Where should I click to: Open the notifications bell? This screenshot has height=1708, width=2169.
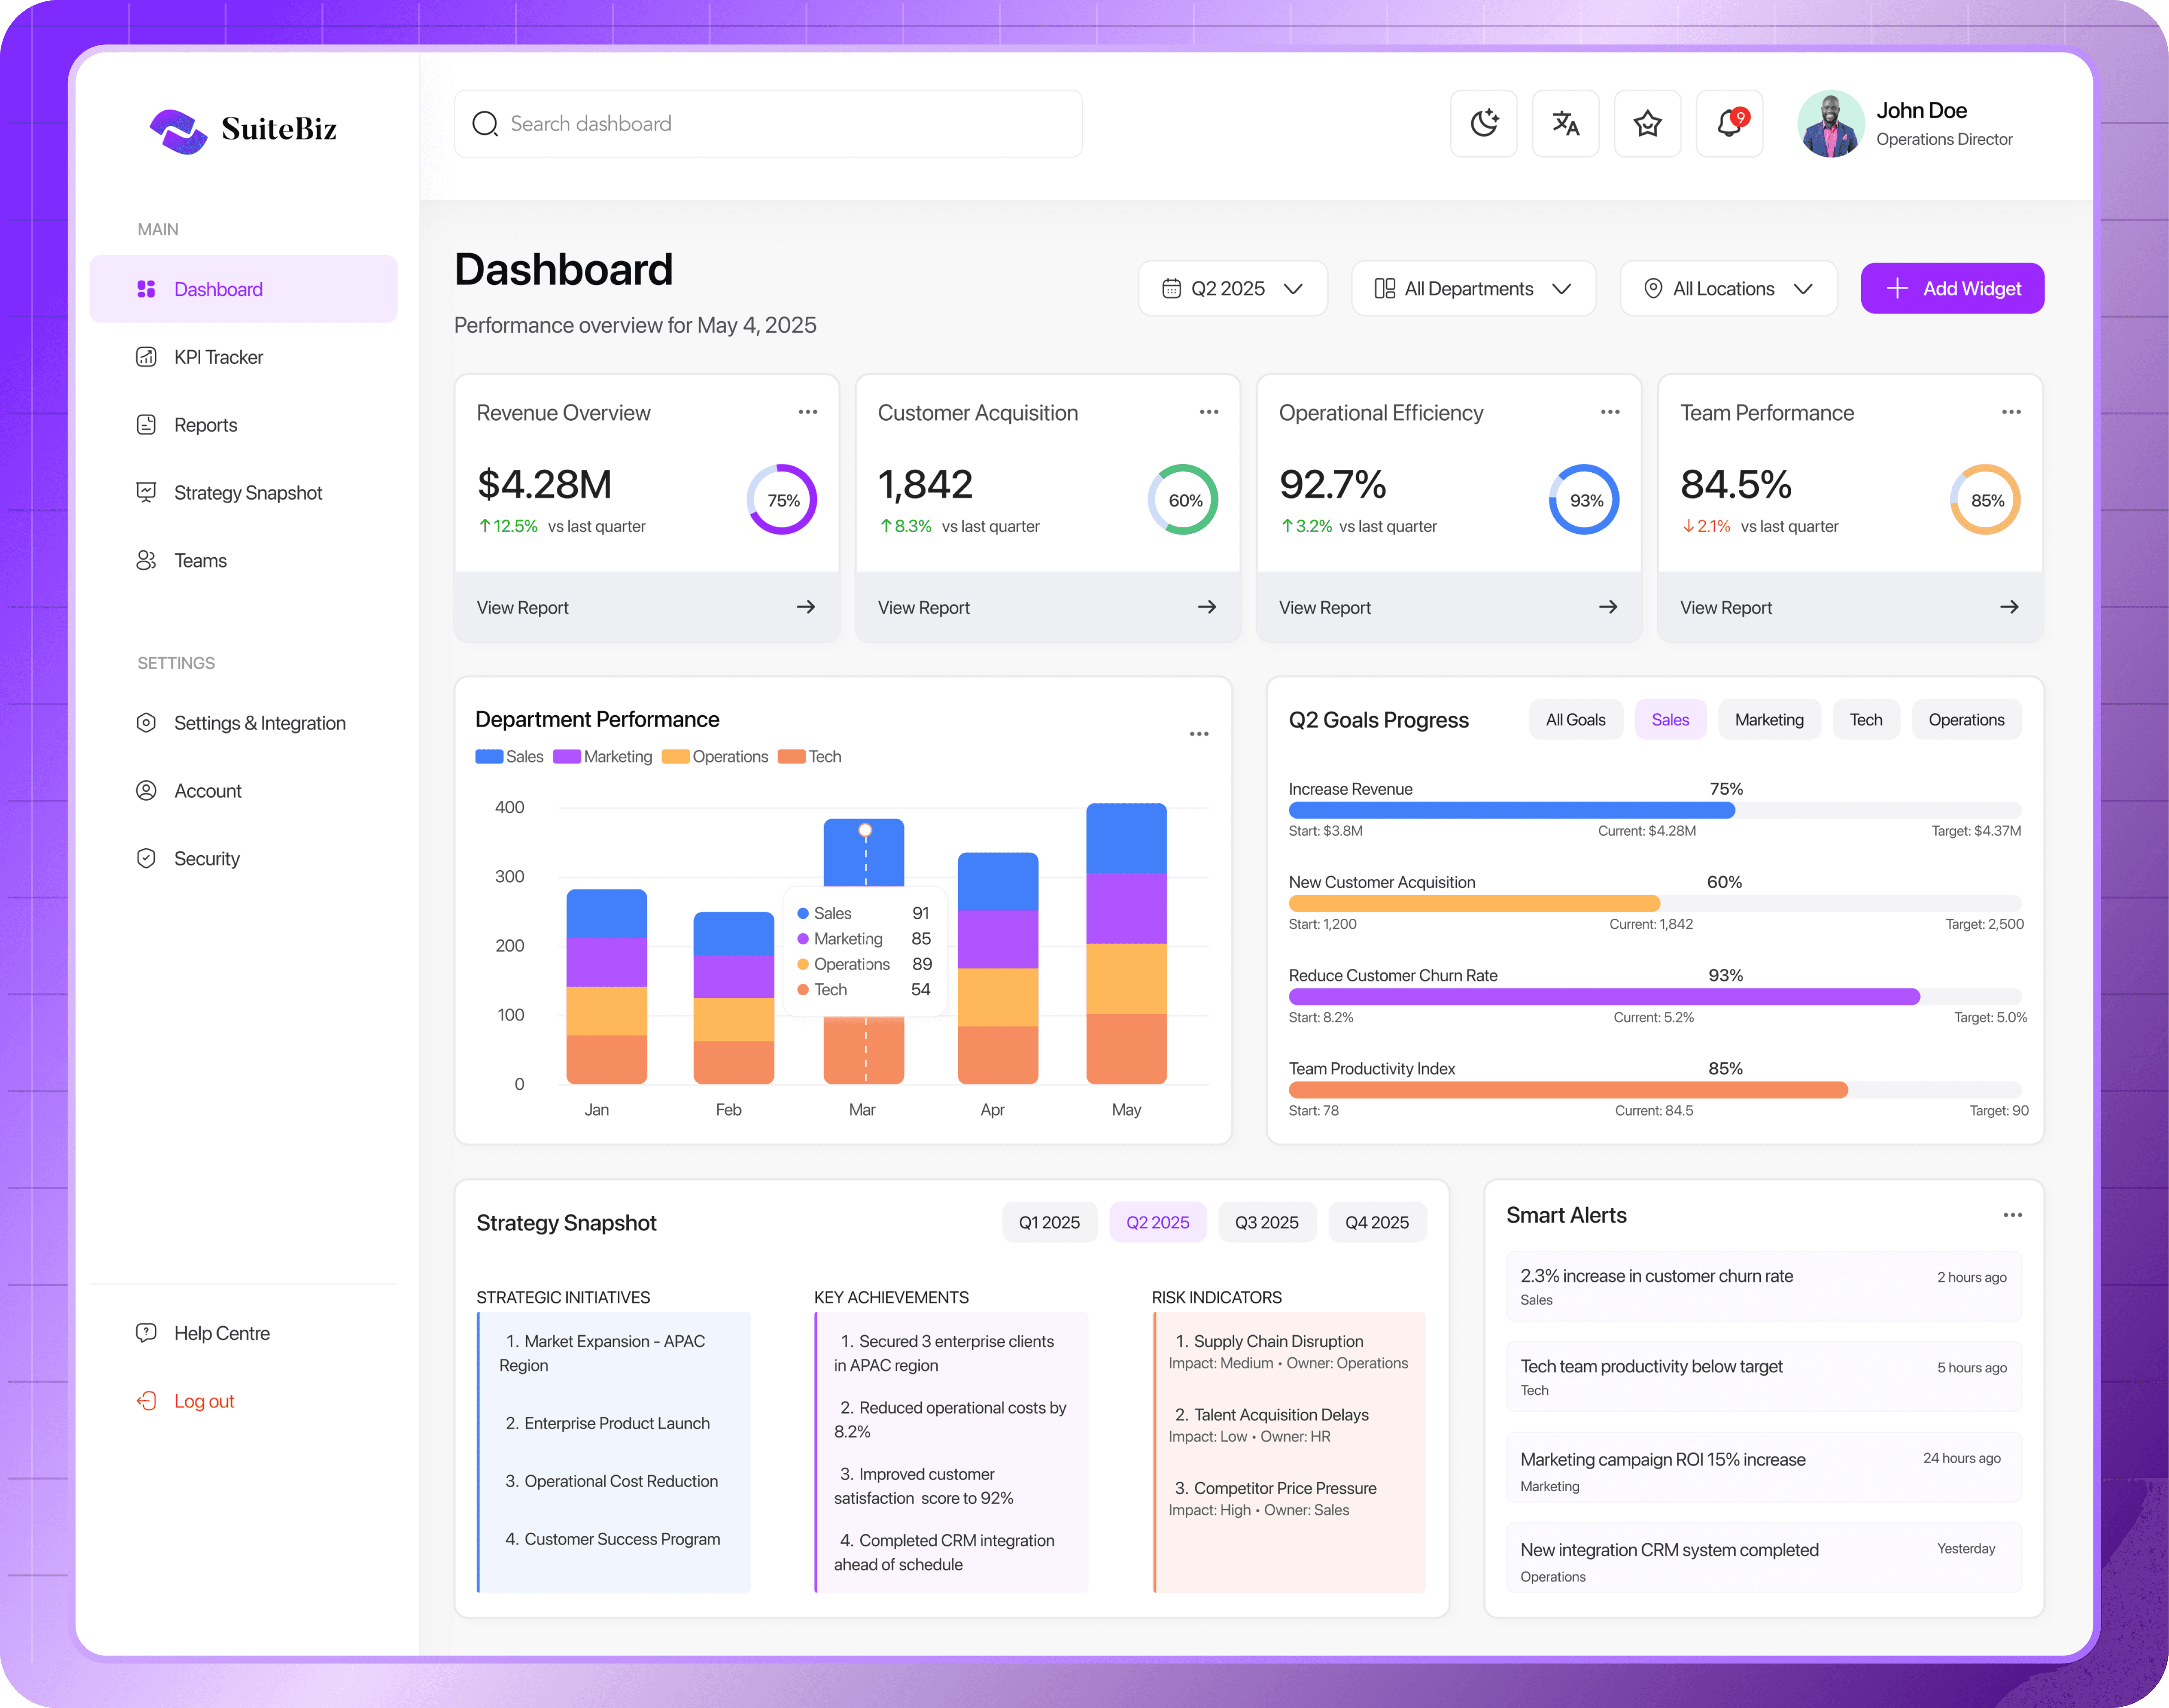point(1729,124)
